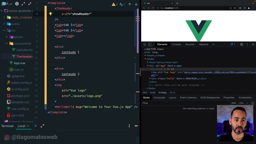Open the DevTools issues counter badge
This screenshot has width=256, height=144.
click(x=233, y=44)
